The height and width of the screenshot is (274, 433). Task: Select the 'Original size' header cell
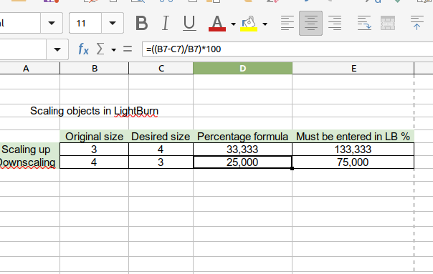point(94,137)
